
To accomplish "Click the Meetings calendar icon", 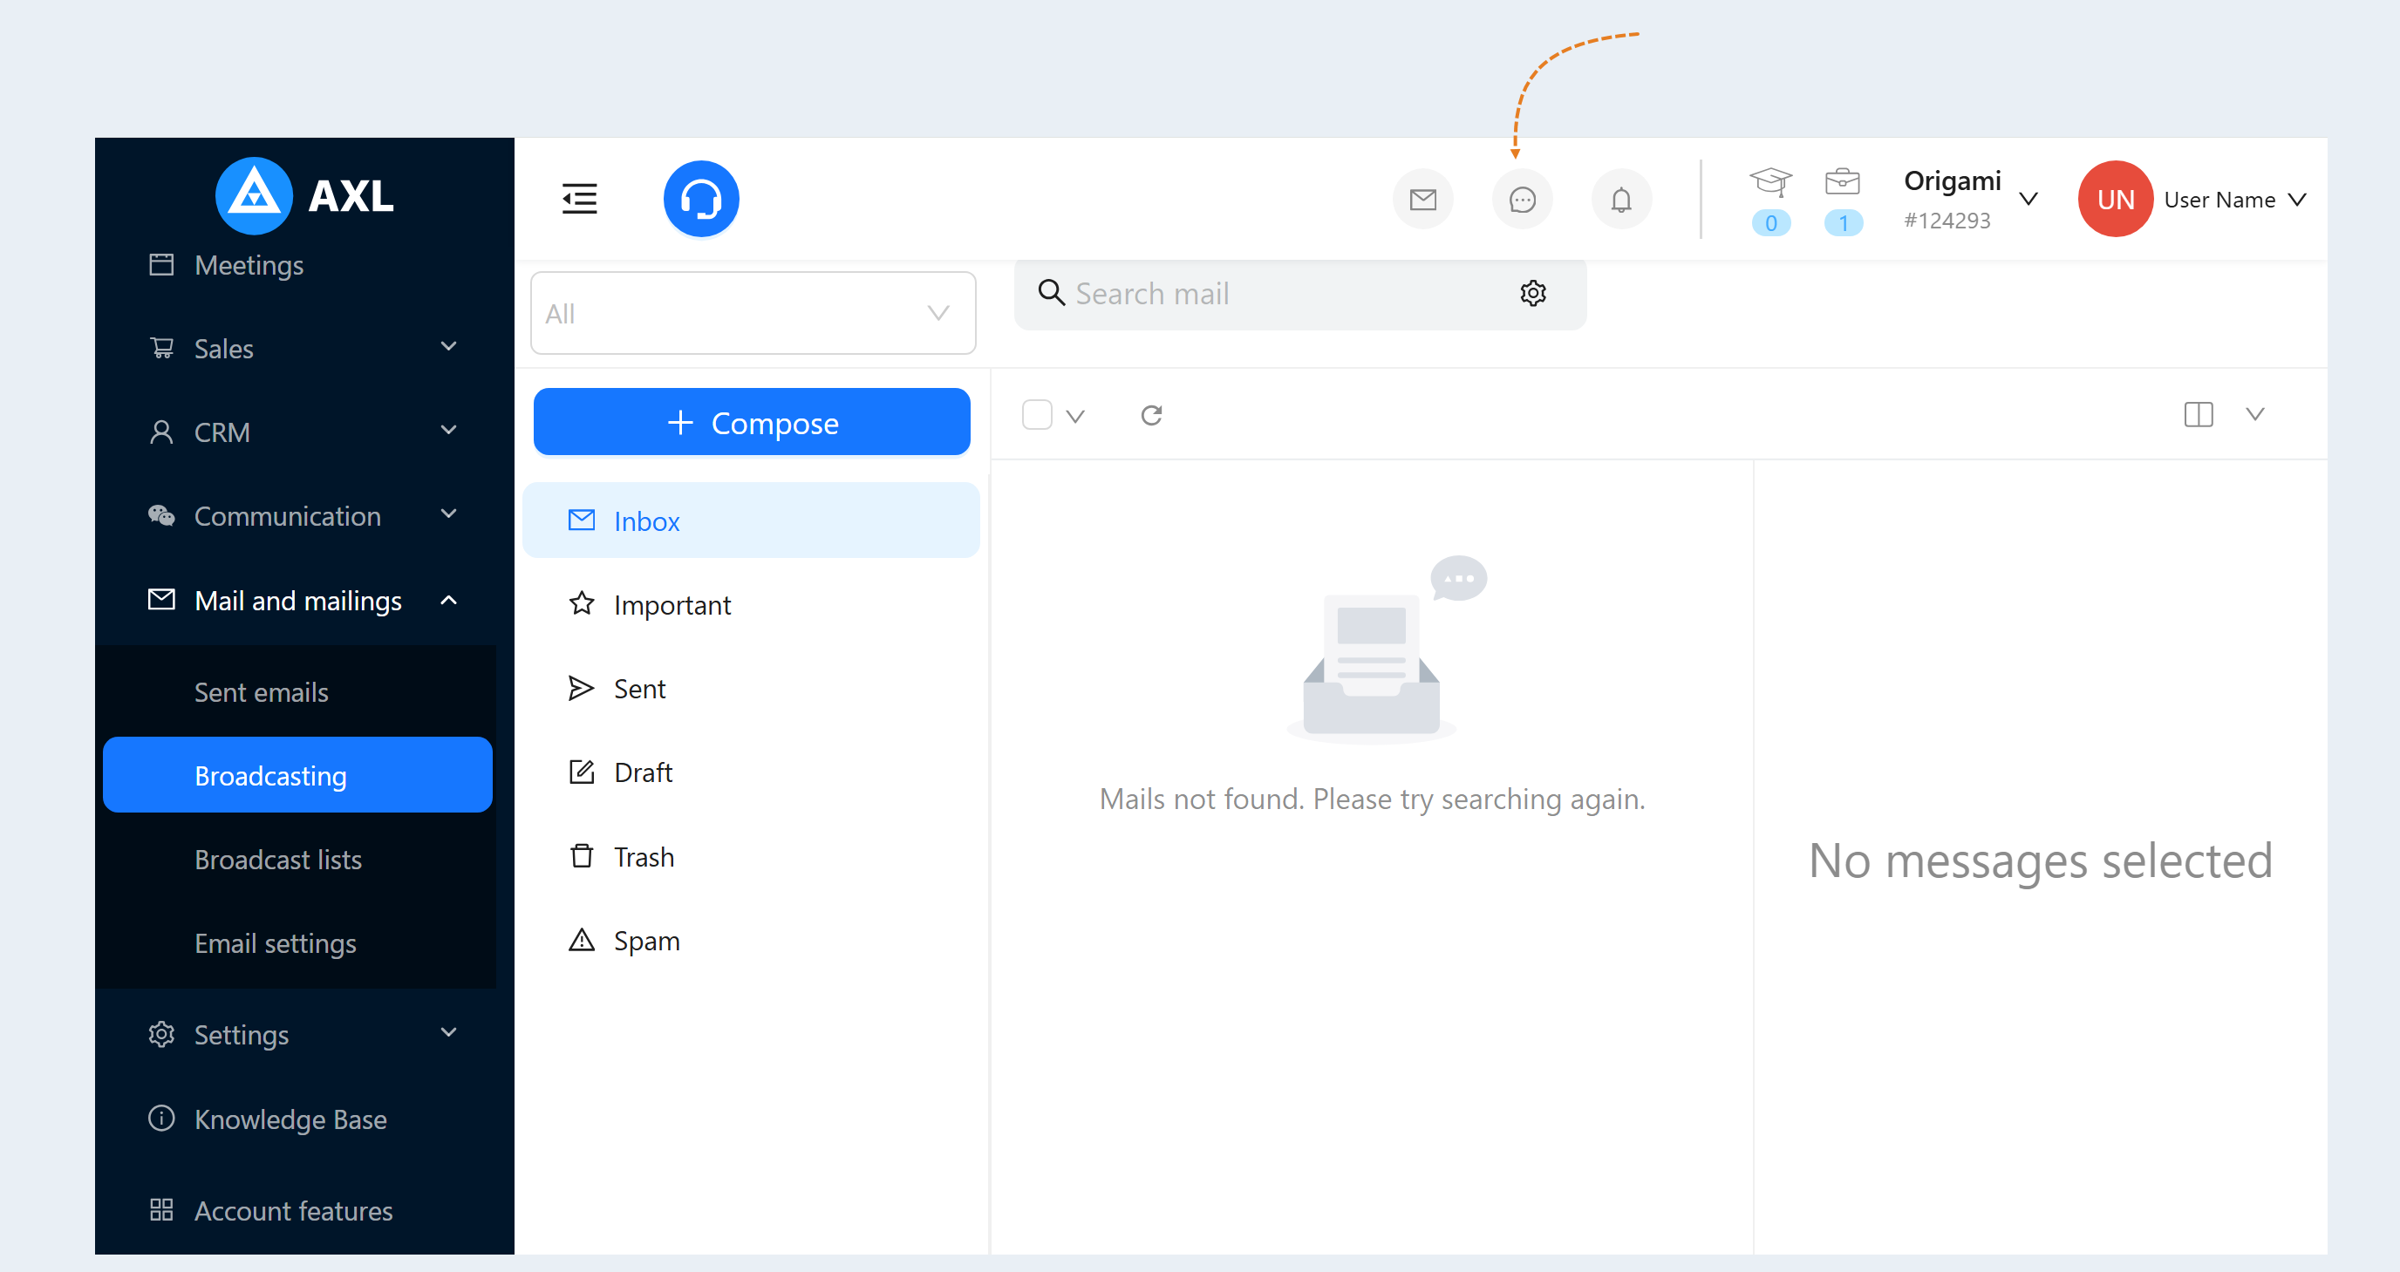I will tap(161, 264).
